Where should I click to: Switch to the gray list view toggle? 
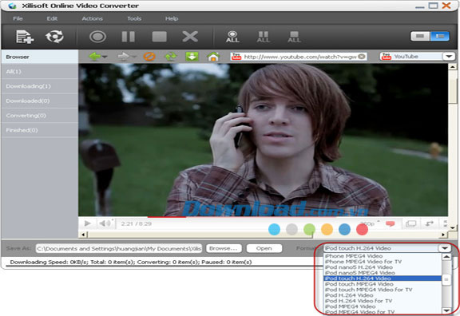coord(420,36)
